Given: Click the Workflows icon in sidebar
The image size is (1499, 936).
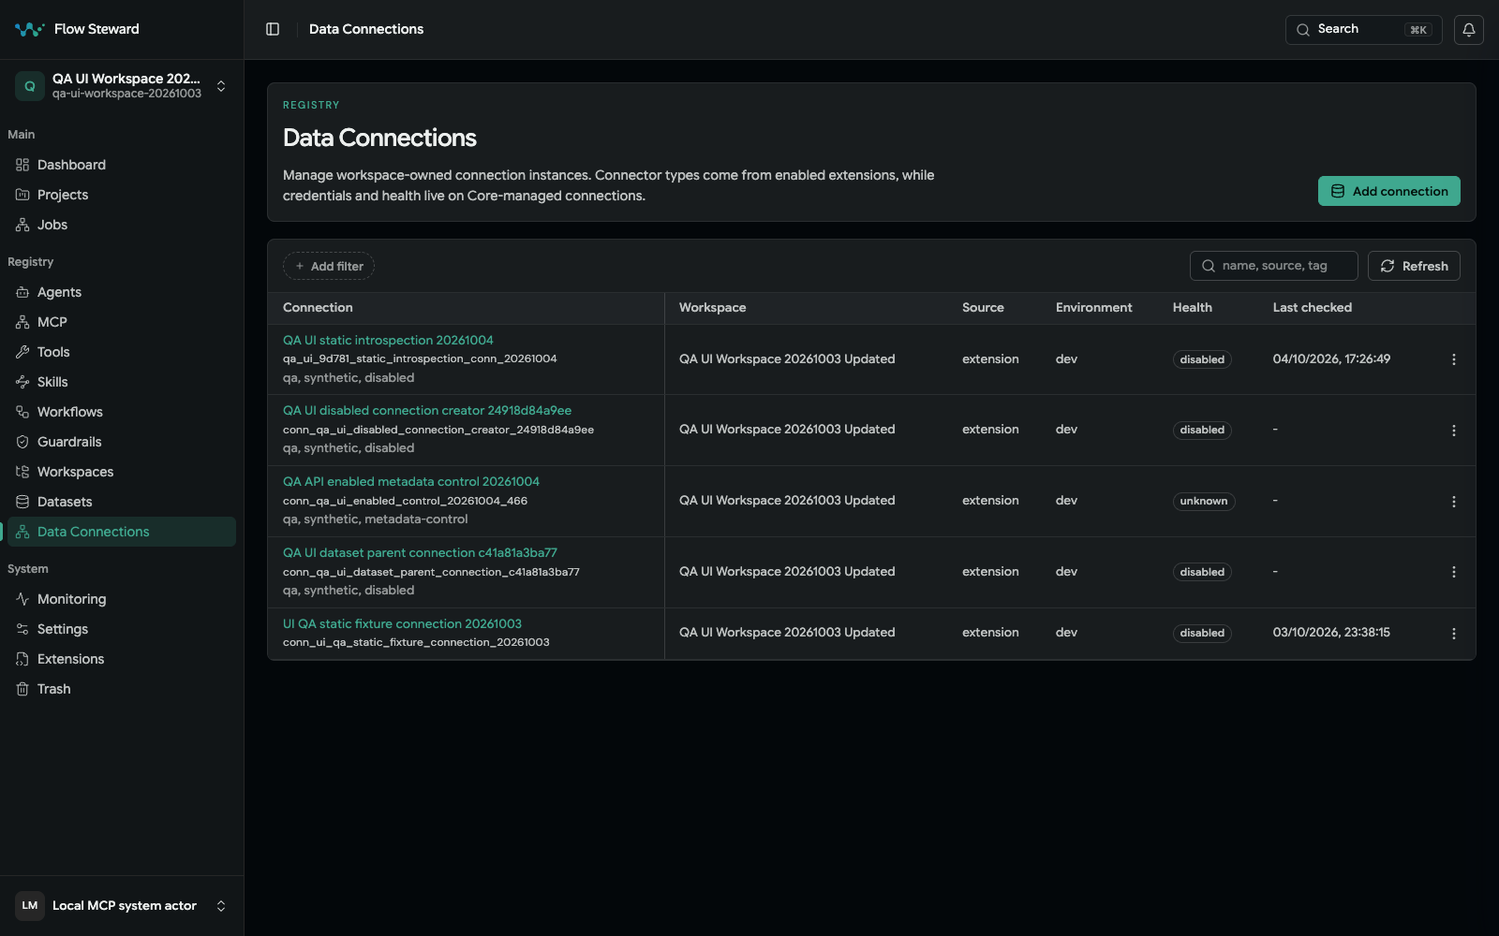Looking at the screenshot, I should (x=22, y=412).
